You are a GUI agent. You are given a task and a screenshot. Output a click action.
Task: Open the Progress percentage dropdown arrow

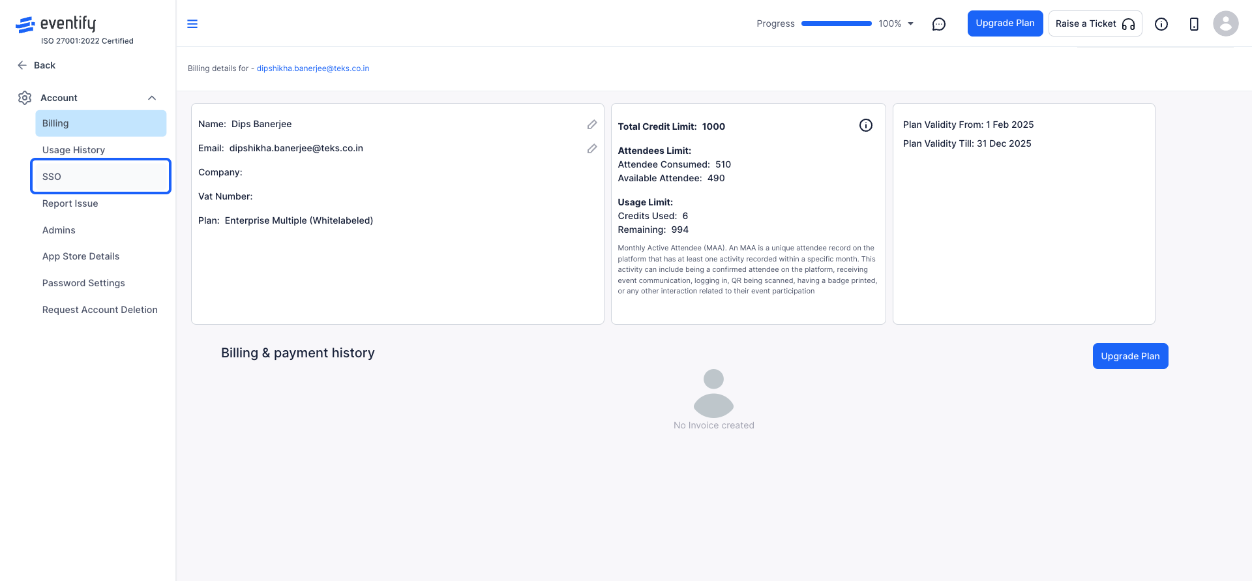pyautogui.click(x=911, y=23)
